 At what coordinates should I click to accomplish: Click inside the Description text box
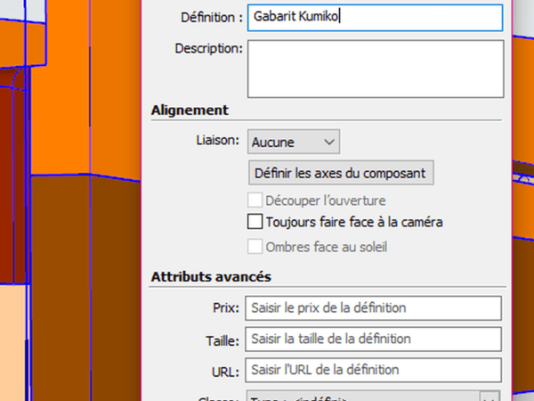point(374,68)
